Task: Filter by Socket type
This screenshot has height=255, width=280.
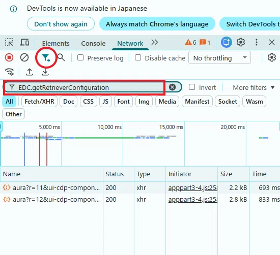Action: pos(228,102)
